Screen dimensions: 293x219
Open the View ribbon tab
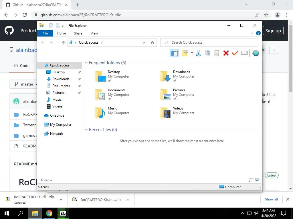(94, 33)
